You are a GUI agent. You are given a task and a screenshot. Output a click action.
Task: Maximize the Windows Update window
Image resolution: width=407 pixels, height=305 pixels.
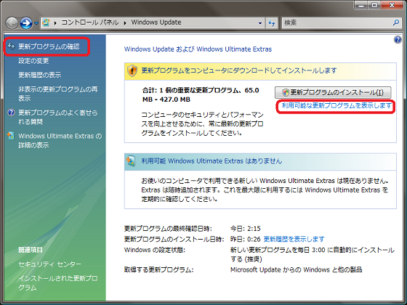(374, 5)
